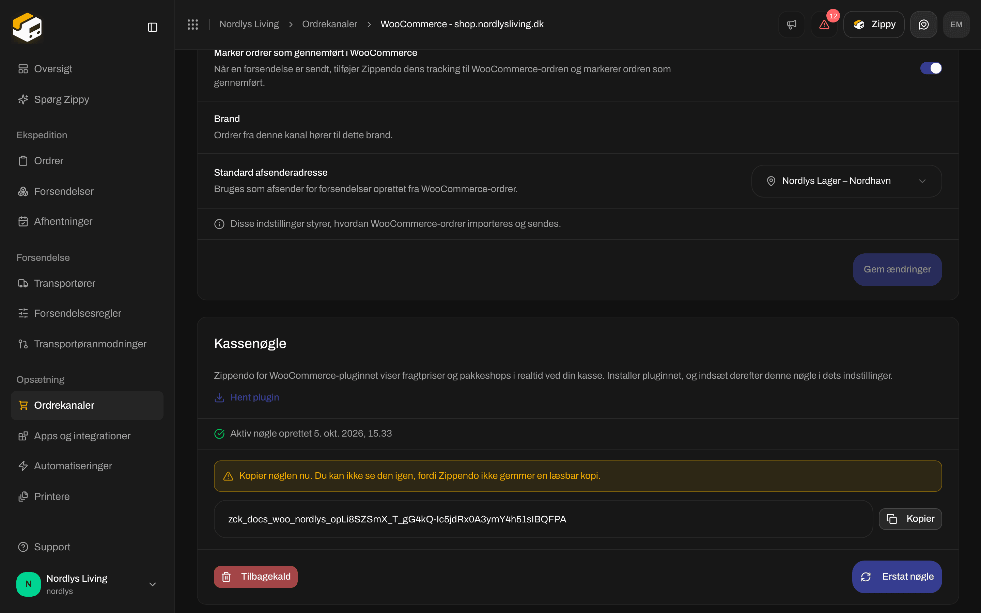Open the apps grid icon
The width and height of the screenshot is (981, 613).
click(192, 24)
